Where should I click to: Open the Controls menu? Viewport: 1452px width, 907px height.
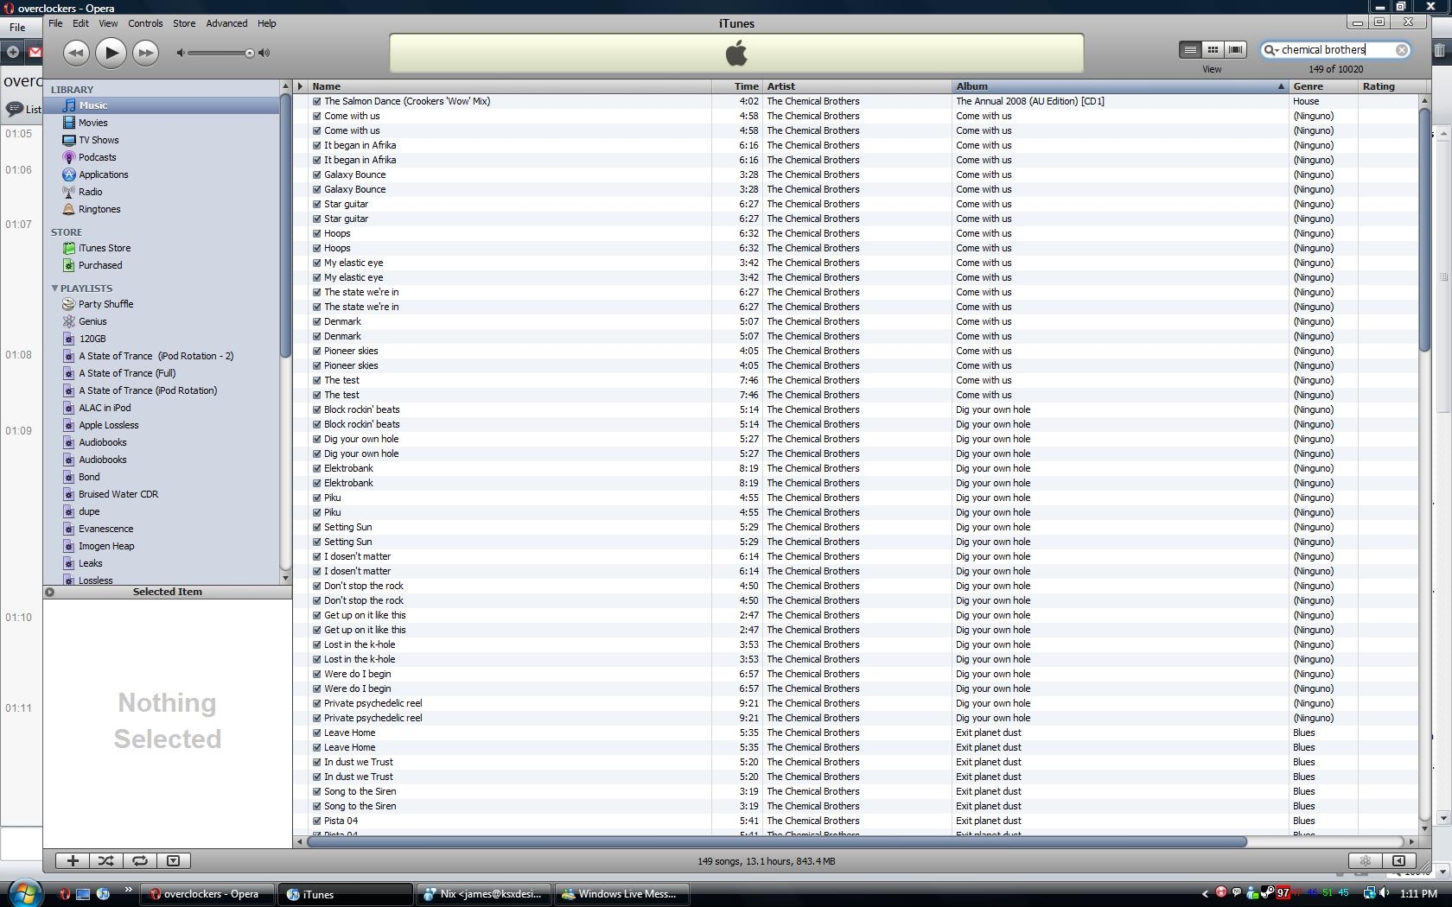click(145, 23)
